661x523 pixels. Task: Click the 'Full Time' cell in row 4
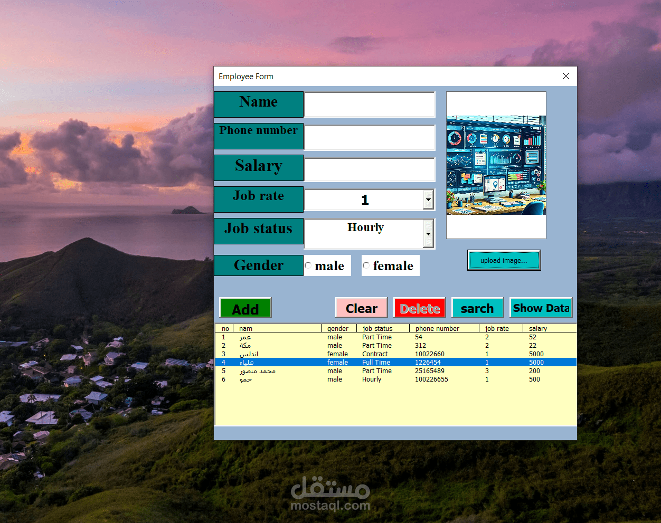pos(376,363)
